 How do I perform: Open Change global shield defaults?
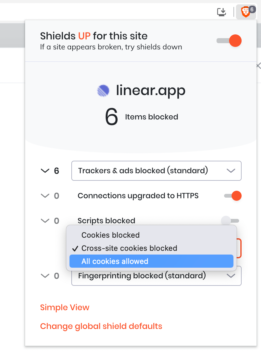click(x=101, y=326)
